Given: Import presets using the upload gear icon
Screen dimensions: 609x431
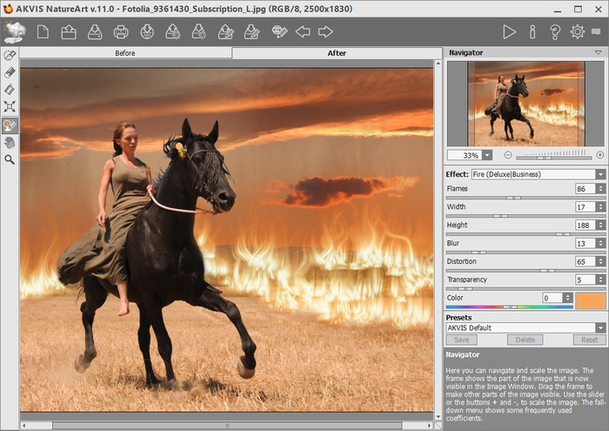Looking at the screenshot, I should click(x=173, y=32).
